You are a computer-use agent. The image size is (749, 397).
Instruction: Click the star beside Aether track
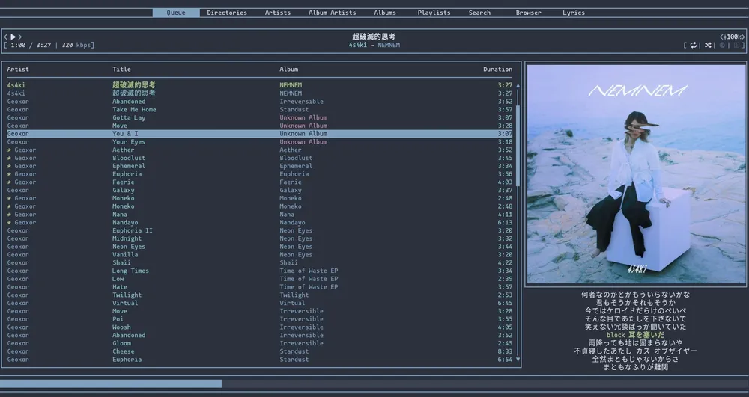point(9,150)
